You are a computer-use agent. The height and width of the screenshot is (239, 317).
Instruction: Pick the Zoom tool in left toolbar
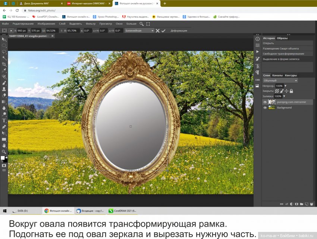point(4,152)
